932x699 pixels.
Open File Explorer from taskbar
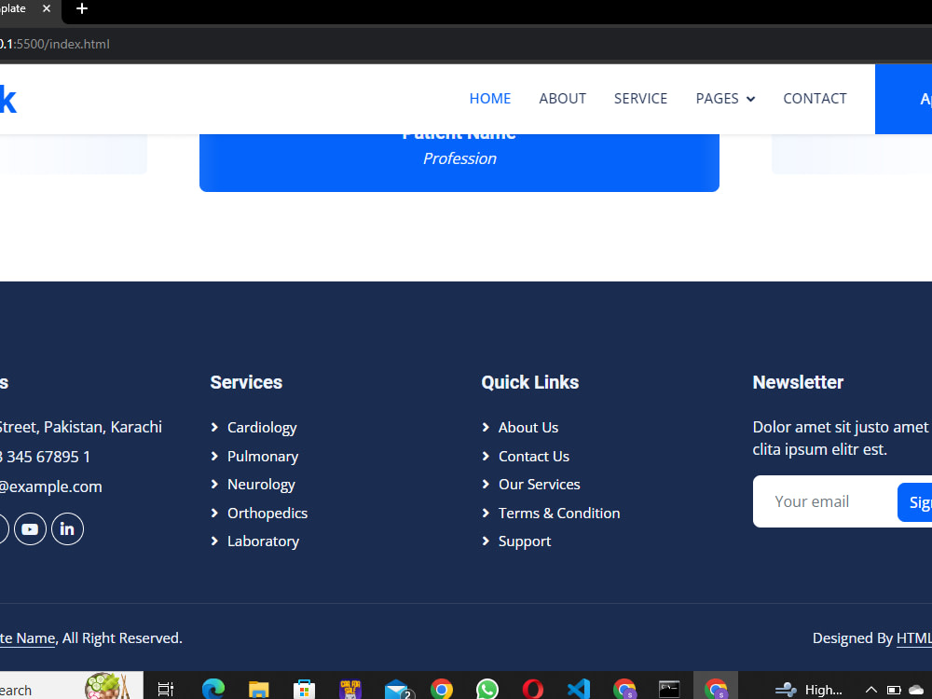(258, 689)
